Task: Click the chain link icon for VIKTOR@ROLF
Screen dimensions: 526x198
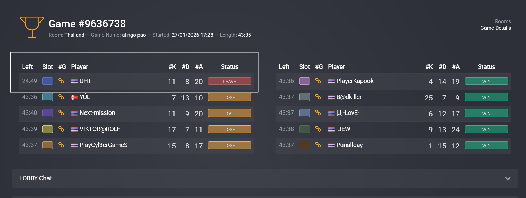Action: 61,129
